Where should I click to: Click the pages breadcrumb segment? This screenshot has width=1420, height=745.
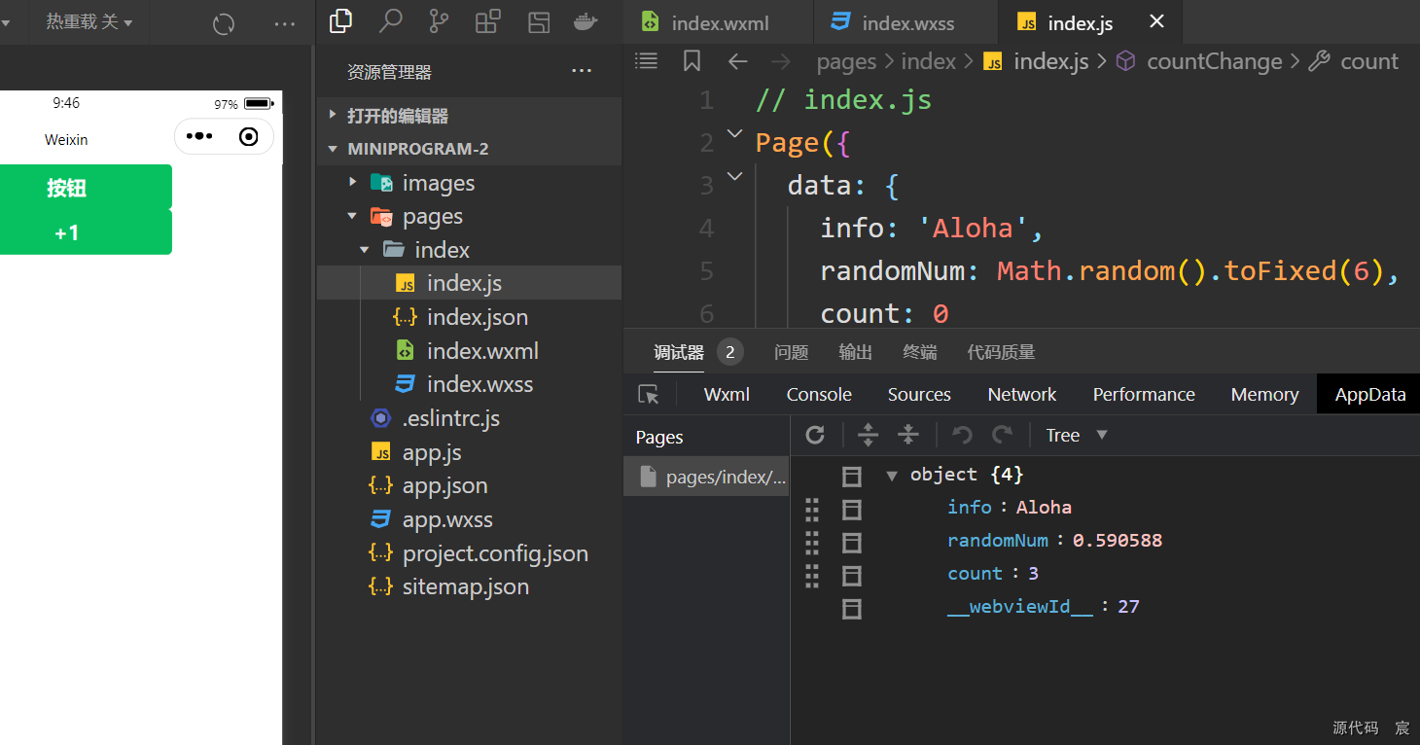pos(846,61)
